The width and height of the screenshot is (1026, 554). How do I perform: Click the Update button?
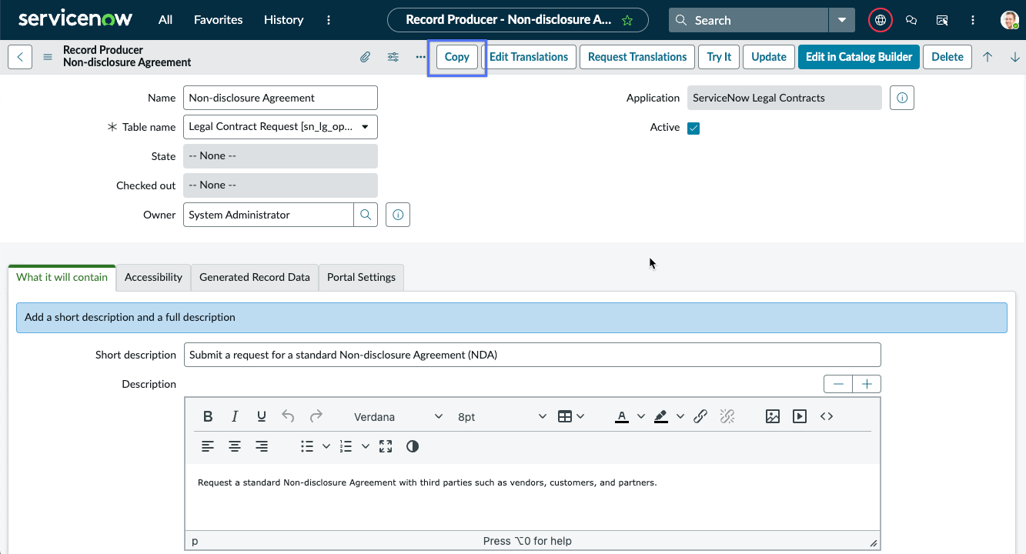pyautogui.click(x=769, y=57)
